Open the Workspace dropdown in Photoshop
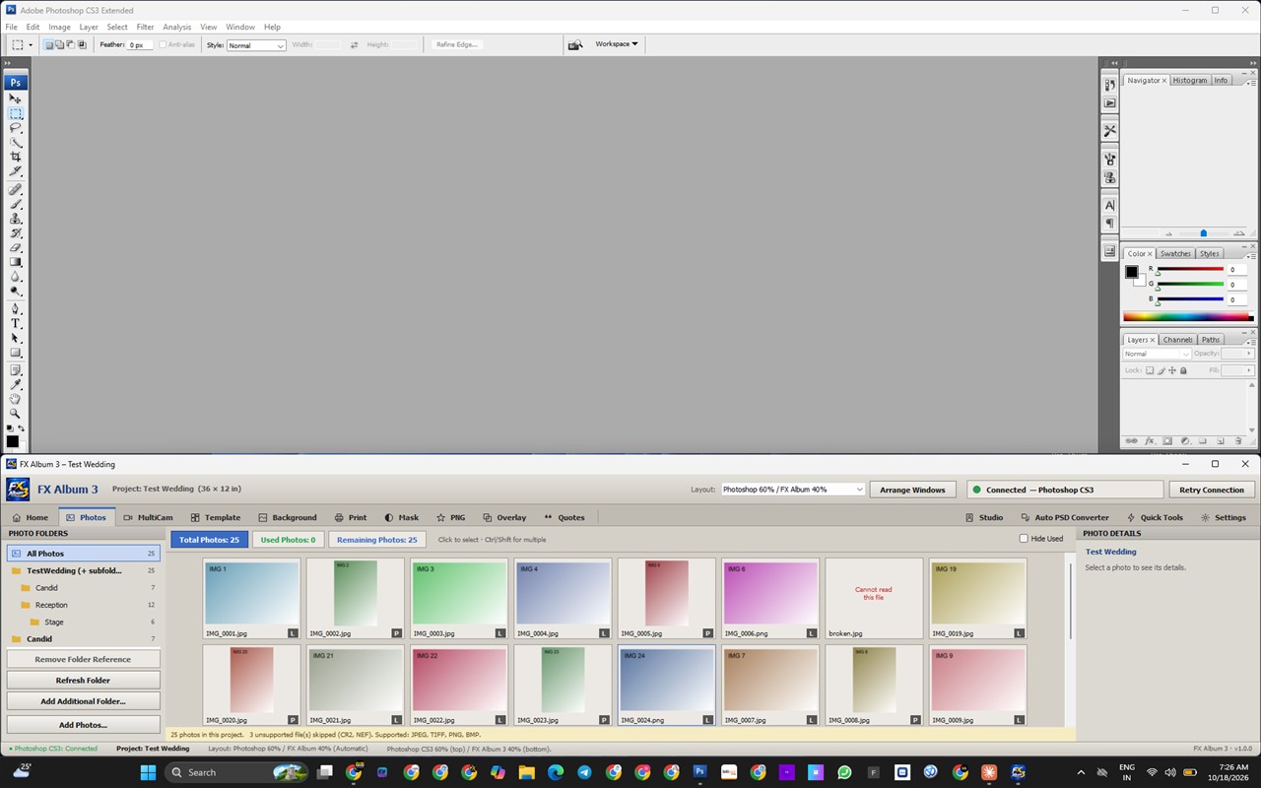The height and width of the screenshot is (788, 1261). (x=617, y=44)
